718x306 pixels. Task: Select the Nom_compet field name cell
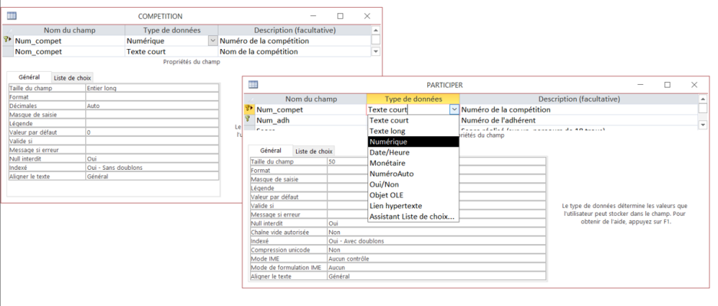pyautogui.click(x=69, y=51)
